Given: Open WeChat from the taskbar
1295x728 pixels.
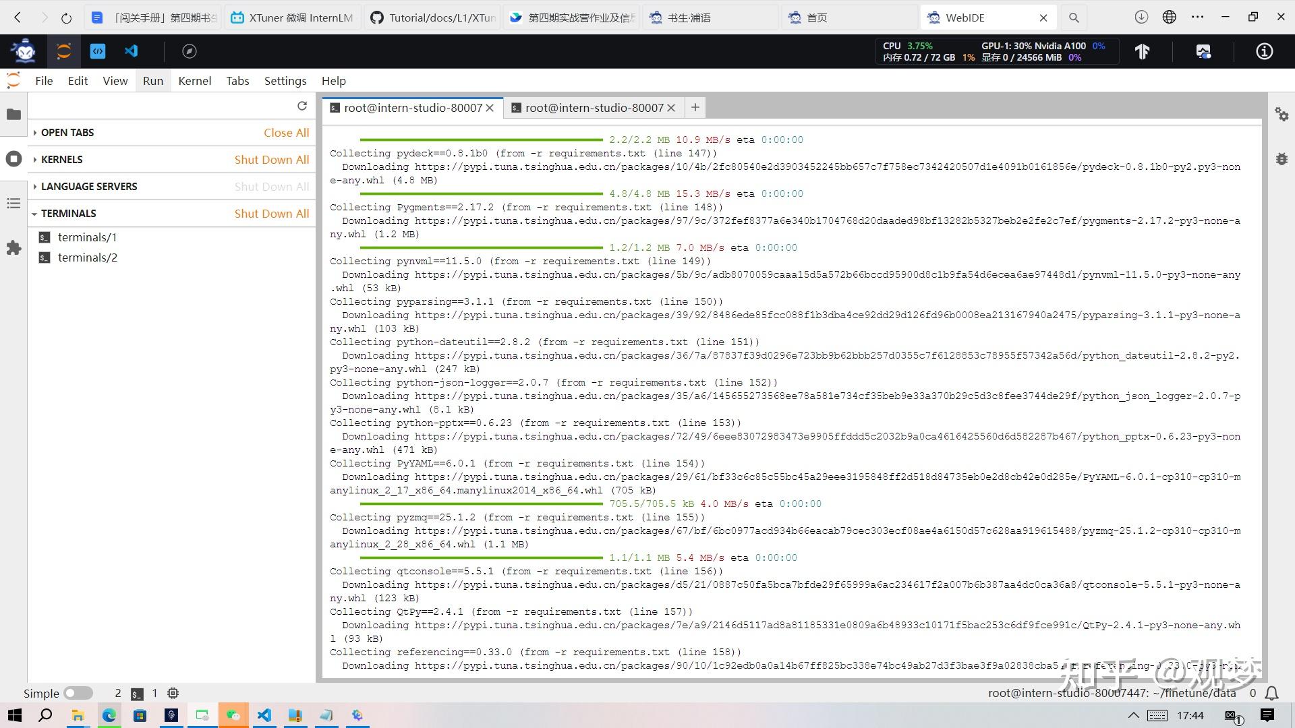Looking at the screenshot, I should 233,715.
